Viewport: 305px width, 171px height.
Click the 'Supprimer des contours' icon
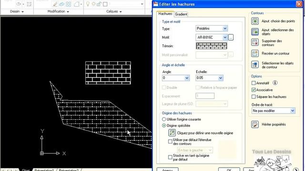pyautogui.click(x=255, y=42)
